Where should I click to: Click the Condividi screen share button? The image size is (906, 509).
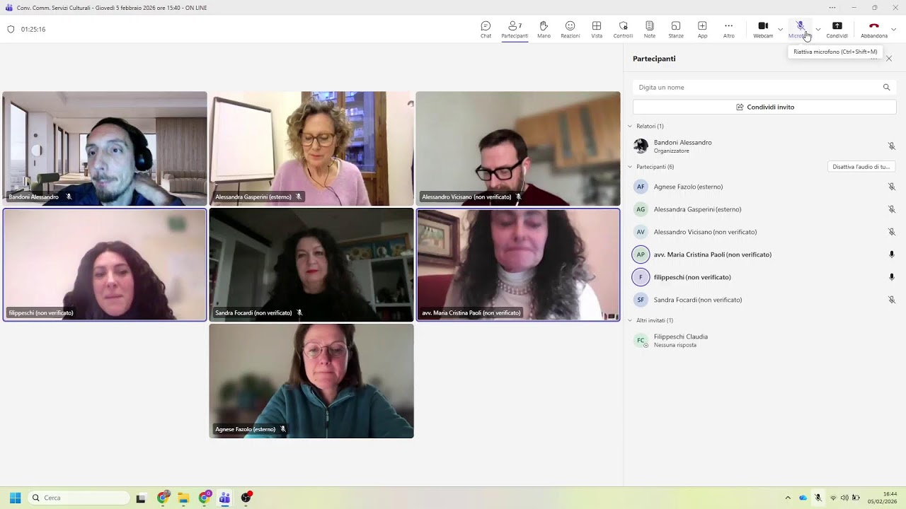pos(837,29)
